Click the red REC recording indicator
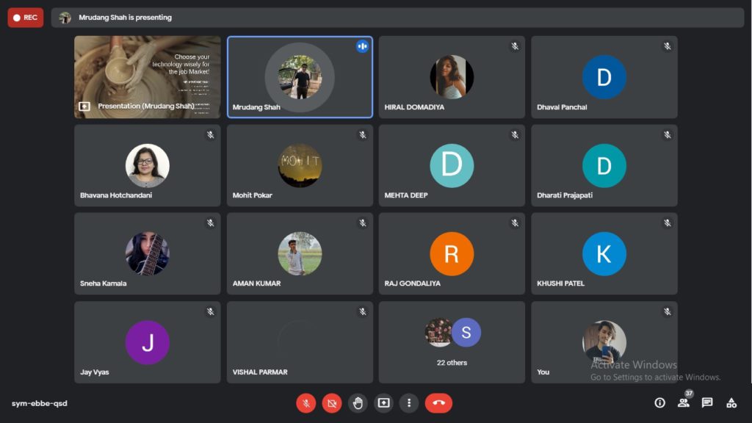This screenshot has width=752, height=423. (26, 18)
